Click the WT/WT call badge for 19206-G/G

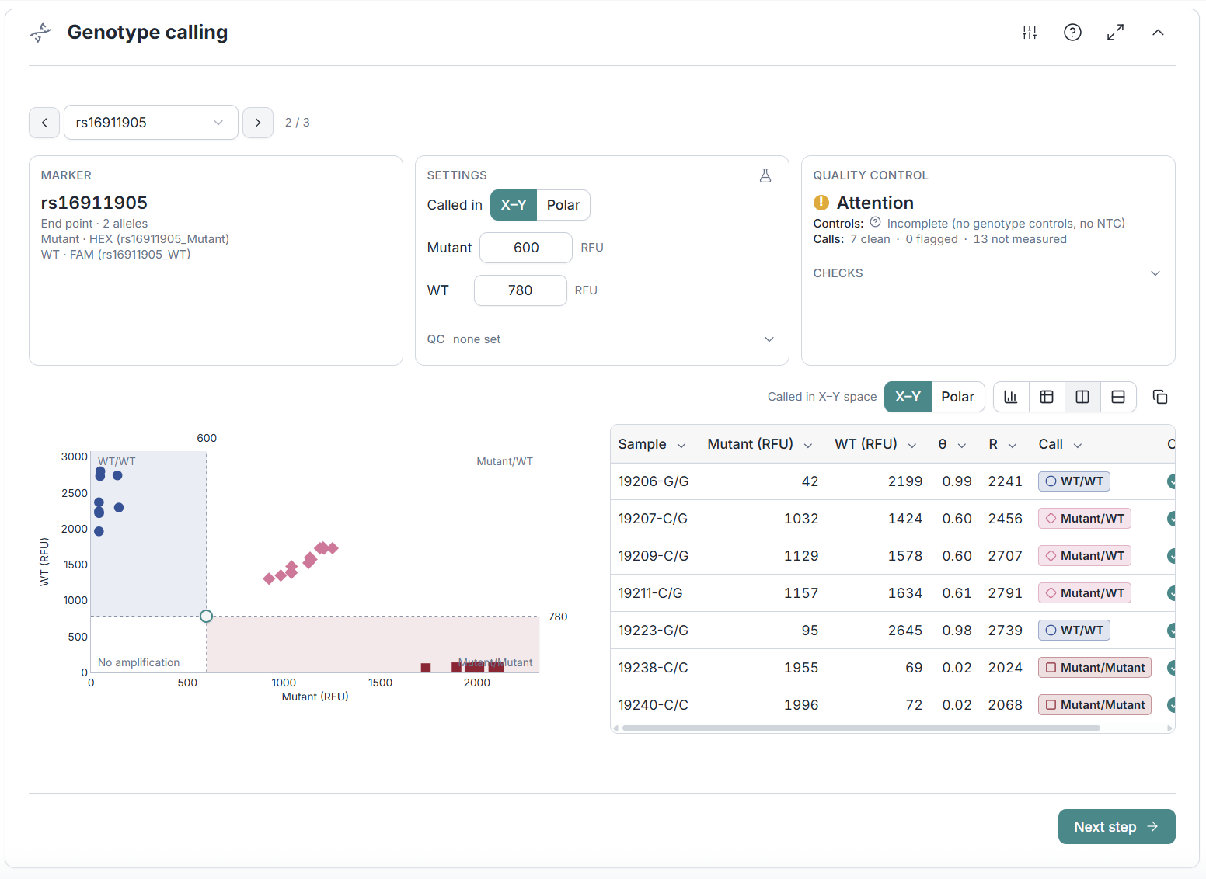(x=1074, y=481)
